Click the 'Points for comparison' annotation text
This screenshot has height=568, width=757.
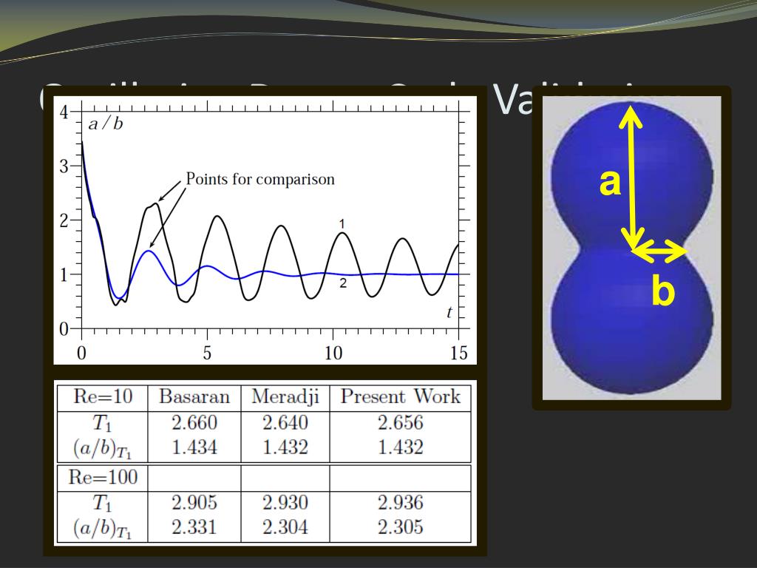(260, 179)
